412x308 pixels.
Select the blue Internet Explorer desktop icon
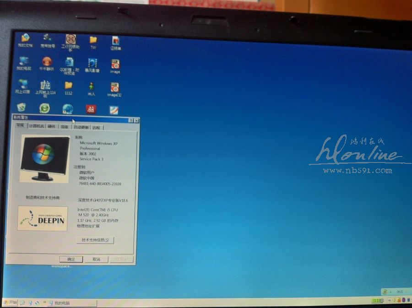pos(68,109)
